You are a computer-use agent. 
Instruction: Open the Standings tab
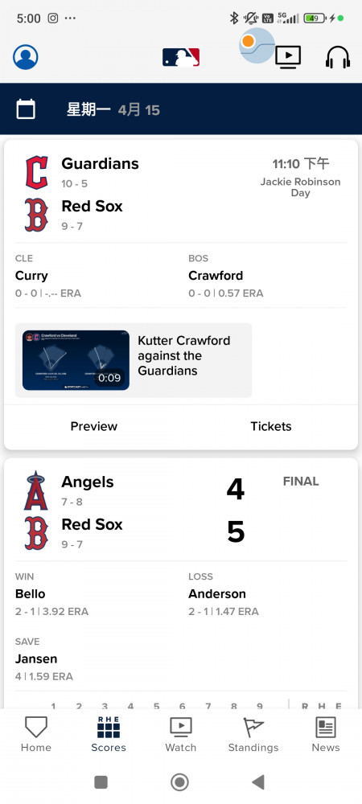coord(253,734)
